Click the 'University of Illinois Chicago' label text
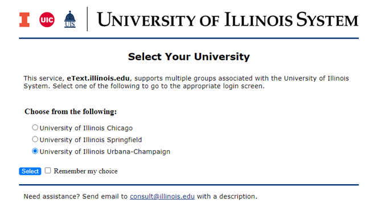The width and height of the screenshot is (381, 224). pyautogui.click(x=86, y=128)
